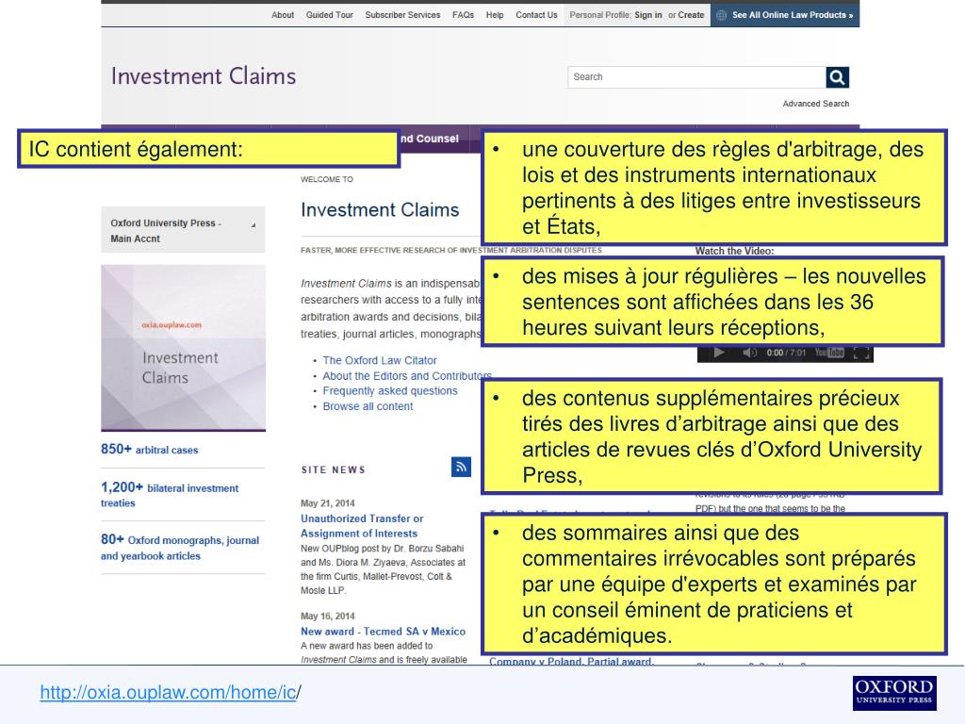Click into the Search input field

[696, 77]
